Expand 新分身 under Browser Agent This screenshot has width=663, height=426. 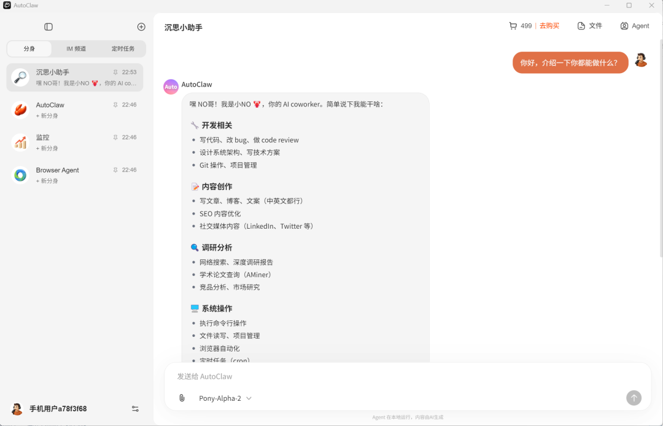click(47, 181)
